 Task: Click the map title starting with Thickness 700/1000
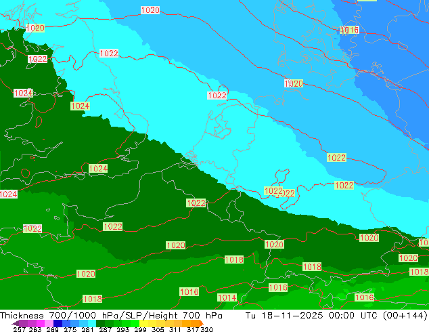(111, 316)
